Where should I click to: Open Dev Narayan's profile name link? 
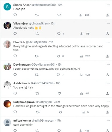22,65
